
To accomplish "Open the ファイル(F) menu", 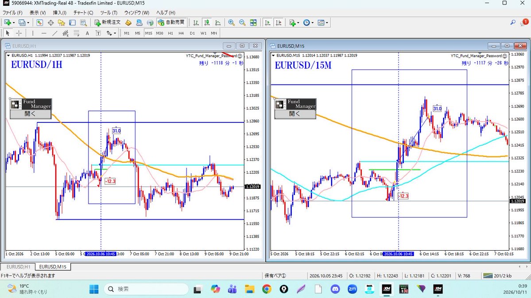I will point(12,12).
